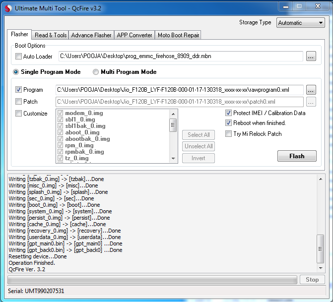Click image list scroll up arrow
333x302 pixels.
[173, 114]
